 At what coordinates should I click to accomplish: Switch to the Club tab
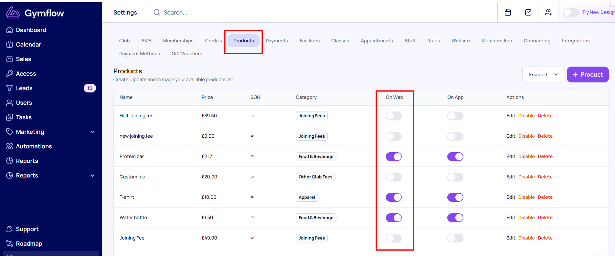point(124,41)
